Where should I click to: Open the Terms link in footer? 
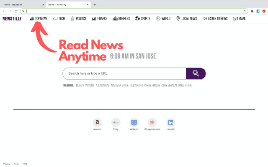click(x=16, y=164)
